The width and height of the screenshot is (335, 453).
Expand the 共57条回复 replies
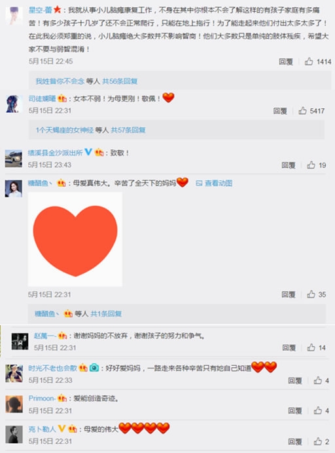[x=128, y=130]
